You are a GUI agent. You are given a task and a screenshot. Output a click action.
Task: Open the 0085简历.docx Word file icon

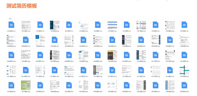184,85
